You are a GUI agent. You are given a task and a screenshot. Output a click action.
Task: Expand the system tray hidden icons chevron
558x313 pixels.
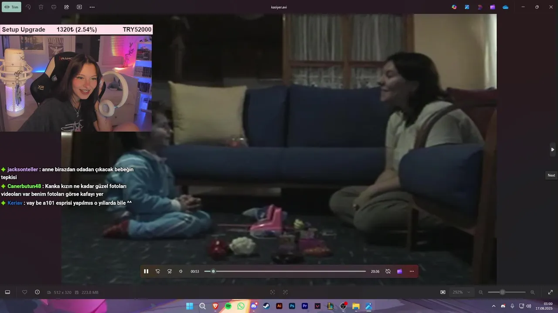[494, 306]
